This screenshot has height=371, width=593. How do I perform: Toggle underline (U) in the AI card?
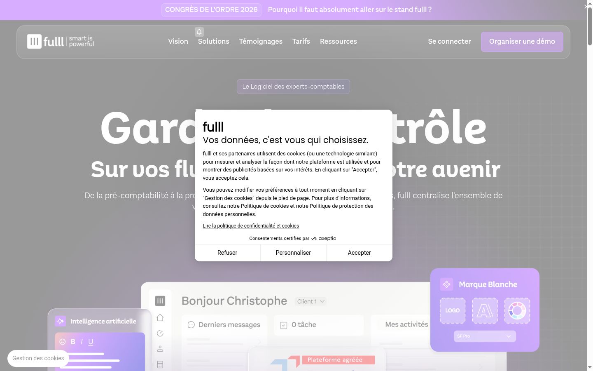tap(91, 342)
